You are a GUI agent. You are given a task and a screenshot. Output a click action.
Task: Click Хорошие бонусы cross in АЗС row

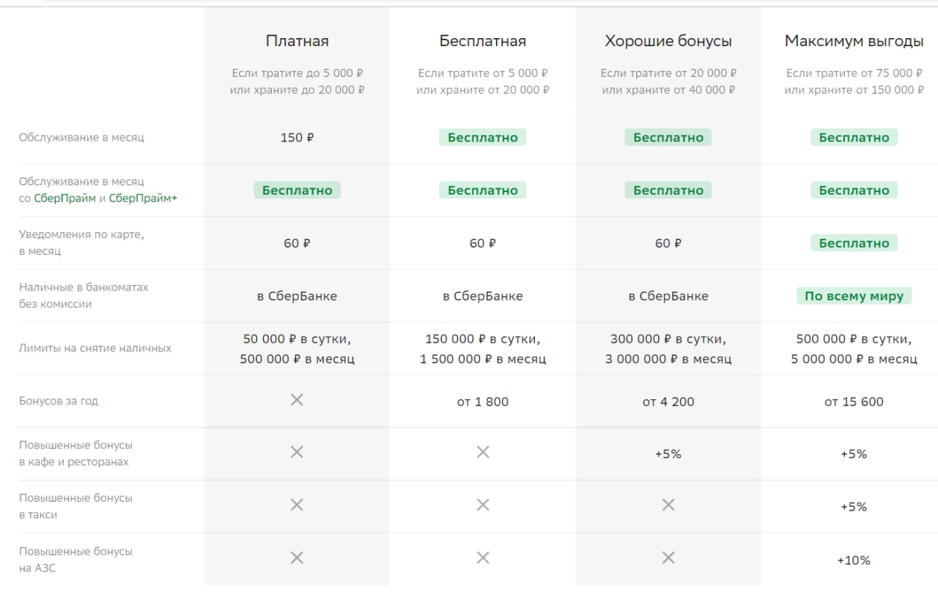pyautogui.click(x=668, y=558)
